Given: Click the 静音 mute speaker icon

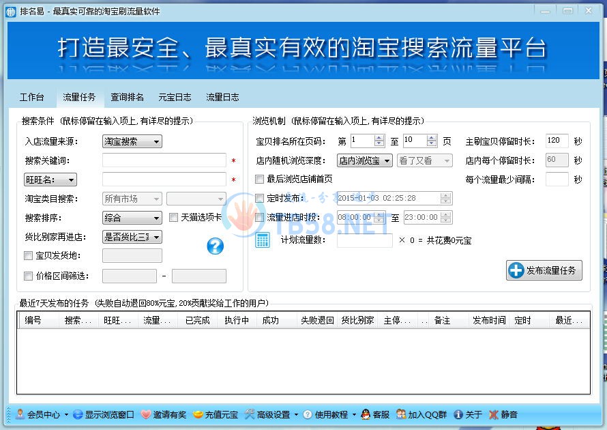Looking at the screenshot, I should (494, 414).
